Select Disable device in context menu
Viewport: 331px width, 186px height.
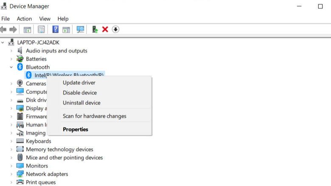point(80,93)
